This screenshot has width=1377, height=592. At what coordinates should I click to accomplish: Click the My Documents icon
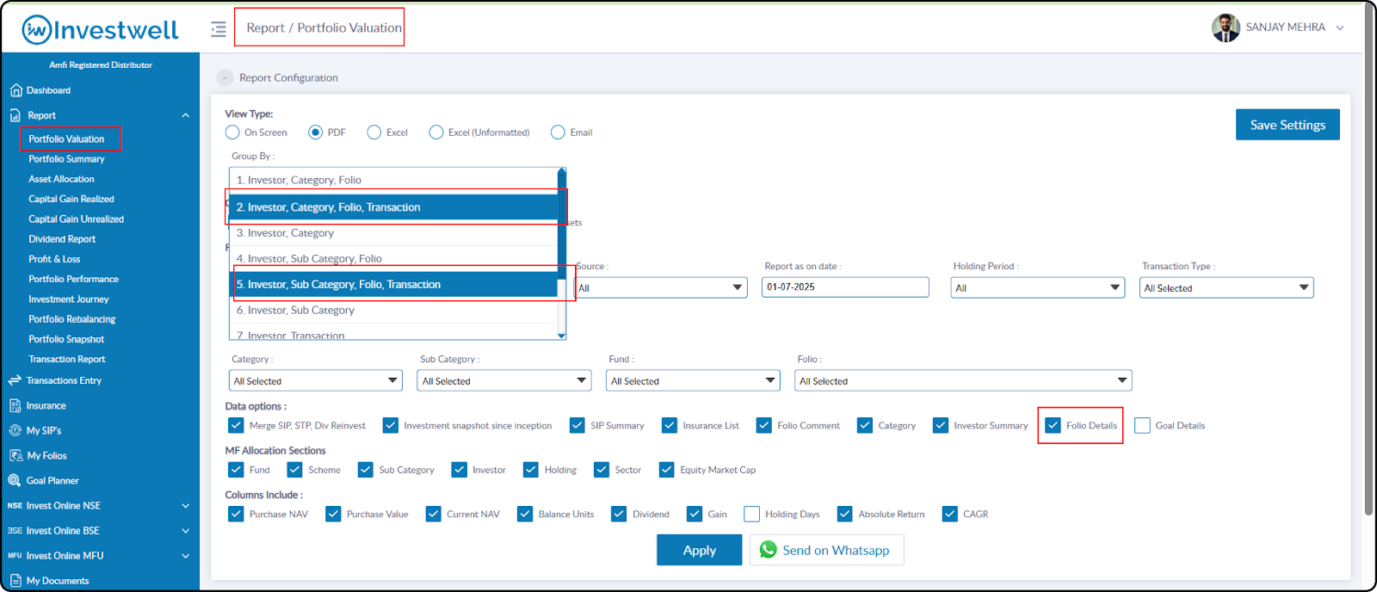[15, 581]
